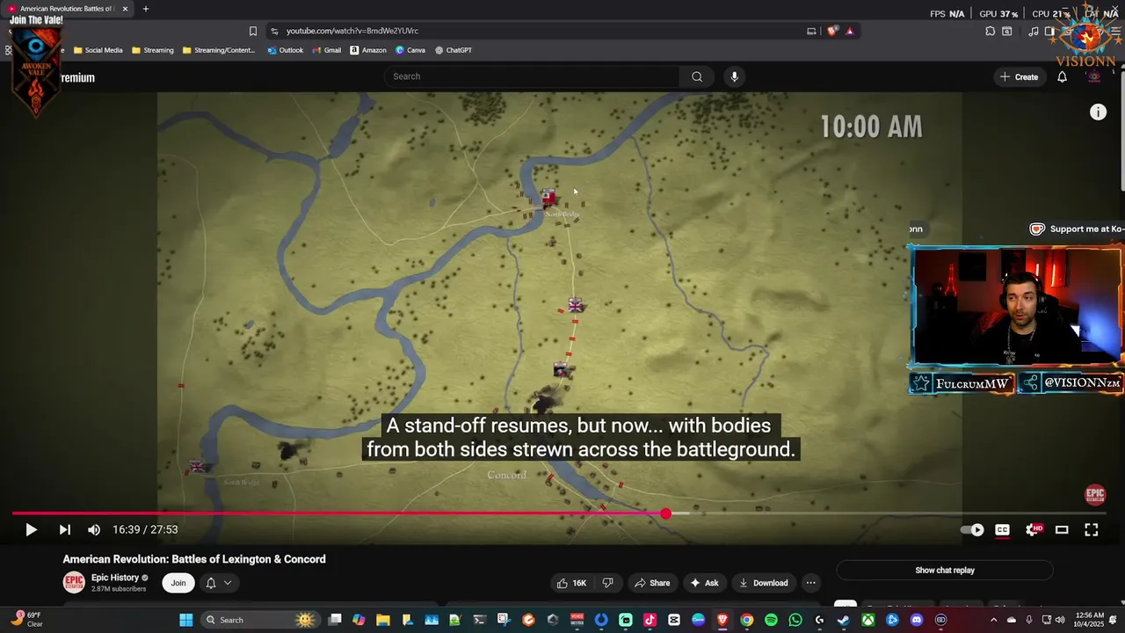Image resolution: width=1125 pixels, height=633 pixels.
Task: Open Spotify from taskbar
Action: [x=771, y=620]
